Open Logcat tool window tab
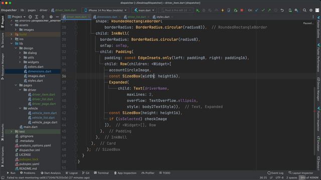 tap(71, 173)
